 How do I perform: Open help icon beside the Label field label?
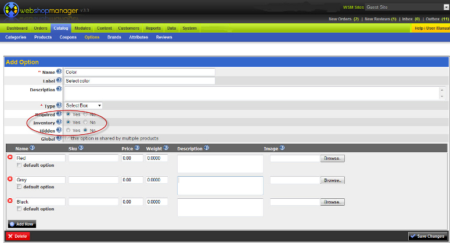(x=59, y=80)
